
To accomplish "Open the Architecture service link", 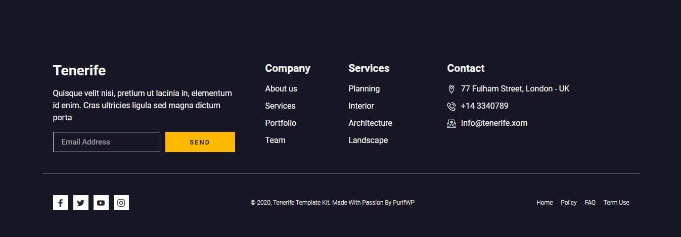I will [370, 123].
